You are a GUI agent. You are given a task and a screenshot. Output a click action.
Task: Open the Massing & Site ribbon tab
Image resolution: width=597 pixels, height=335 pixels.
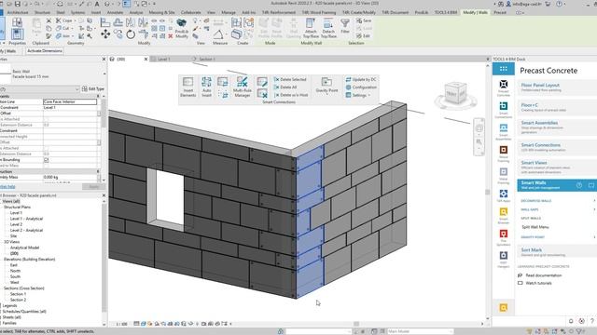pyautogui.click(x=161, y=12)
